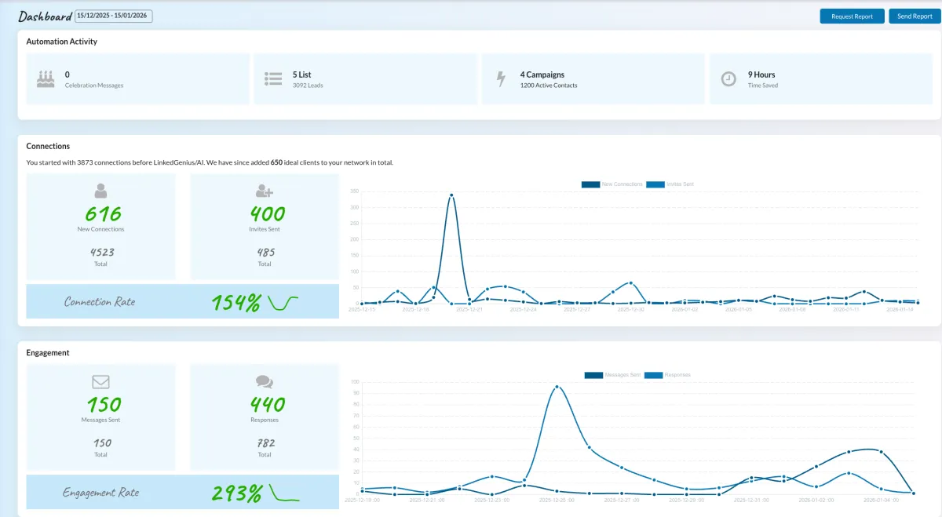Toggle the Responses series in the Engagement legend
This screenshot has height=517, width=942.
[676, 374]
